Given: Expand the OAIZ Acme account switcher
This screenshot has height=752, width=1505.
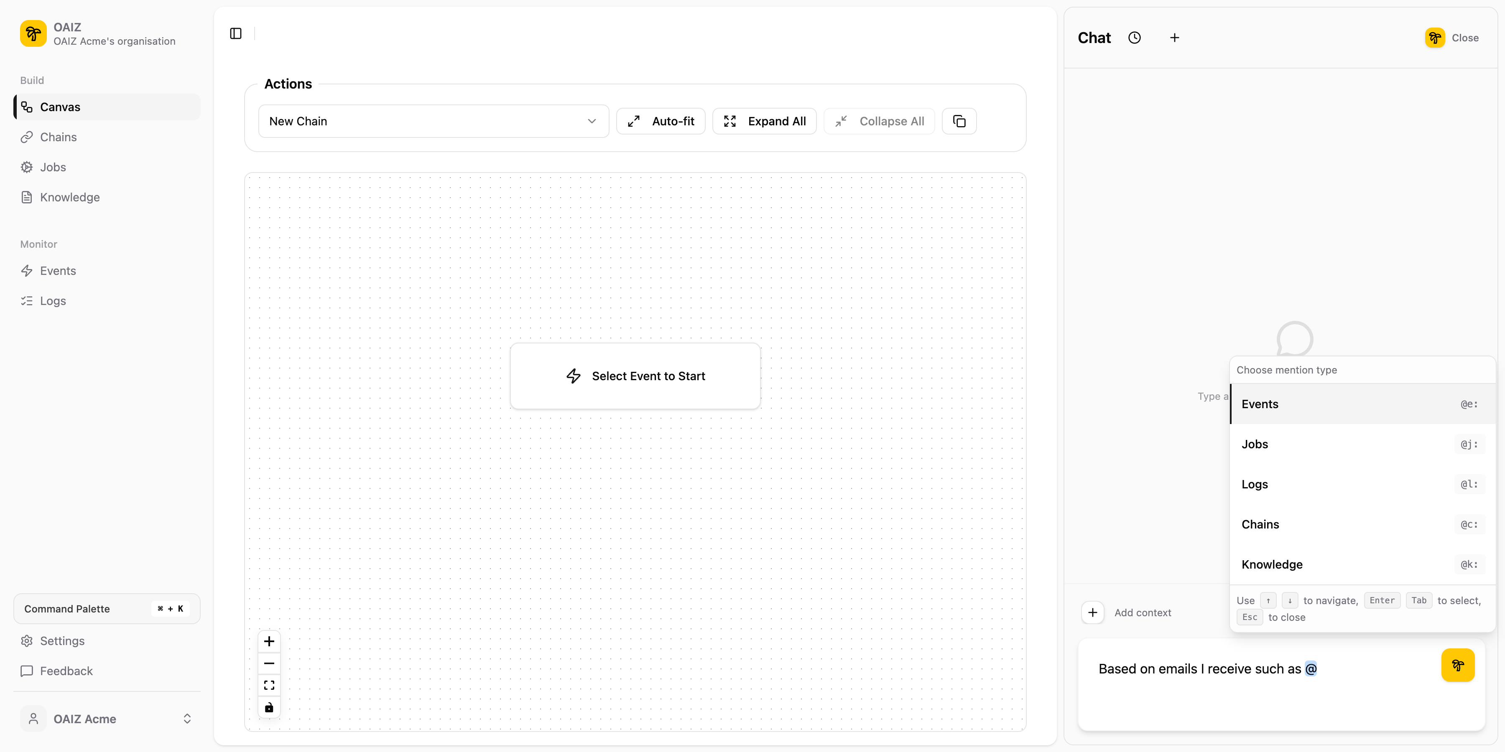Looking at the screenshot, I should pyautogui.click(x=107, y=719).
